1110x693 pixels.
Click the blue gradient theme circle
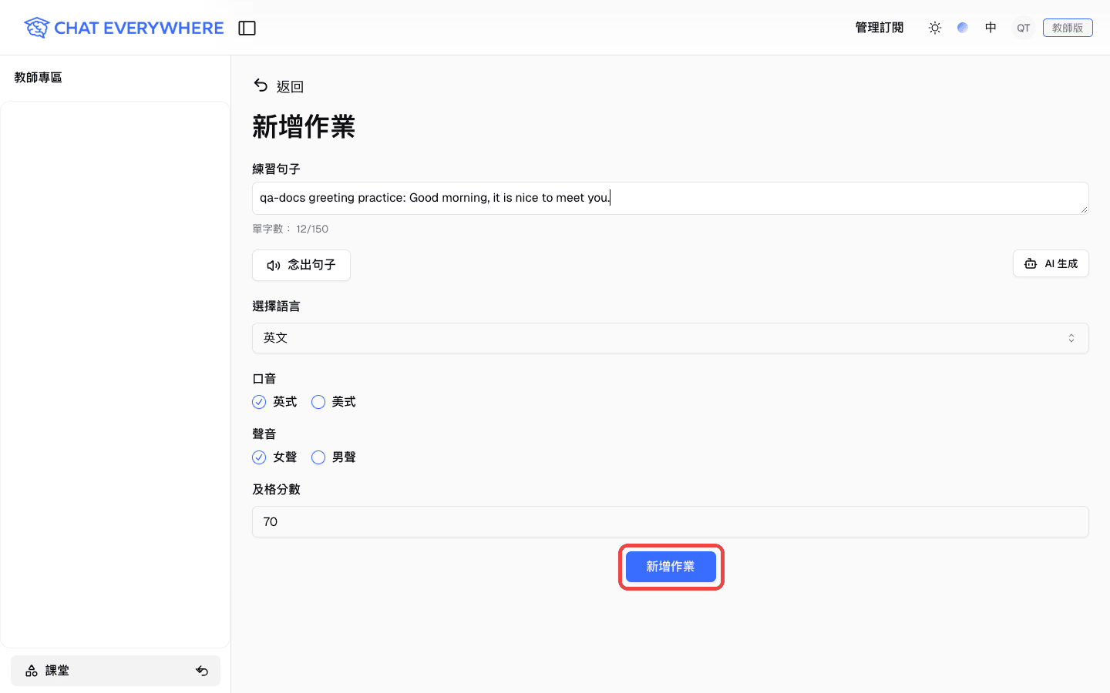click(963, 28)
